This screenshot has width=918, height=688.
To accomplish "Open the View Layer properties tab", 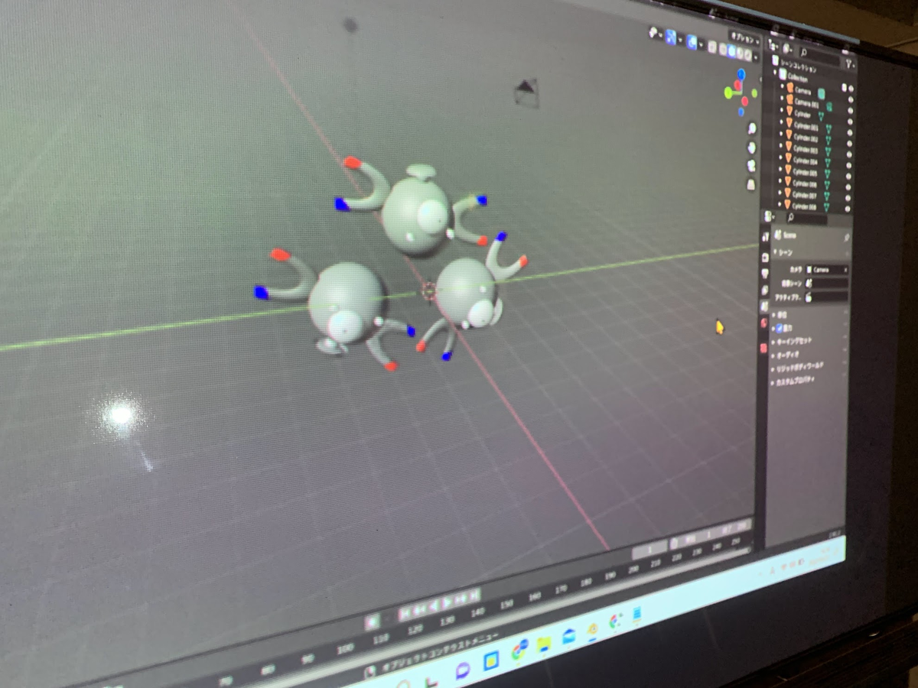I will click(x=764, y=290).
